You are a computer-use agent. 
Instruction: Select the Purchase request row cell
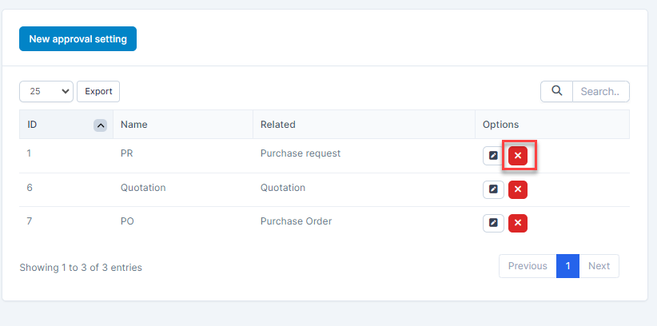pos(301,153)
